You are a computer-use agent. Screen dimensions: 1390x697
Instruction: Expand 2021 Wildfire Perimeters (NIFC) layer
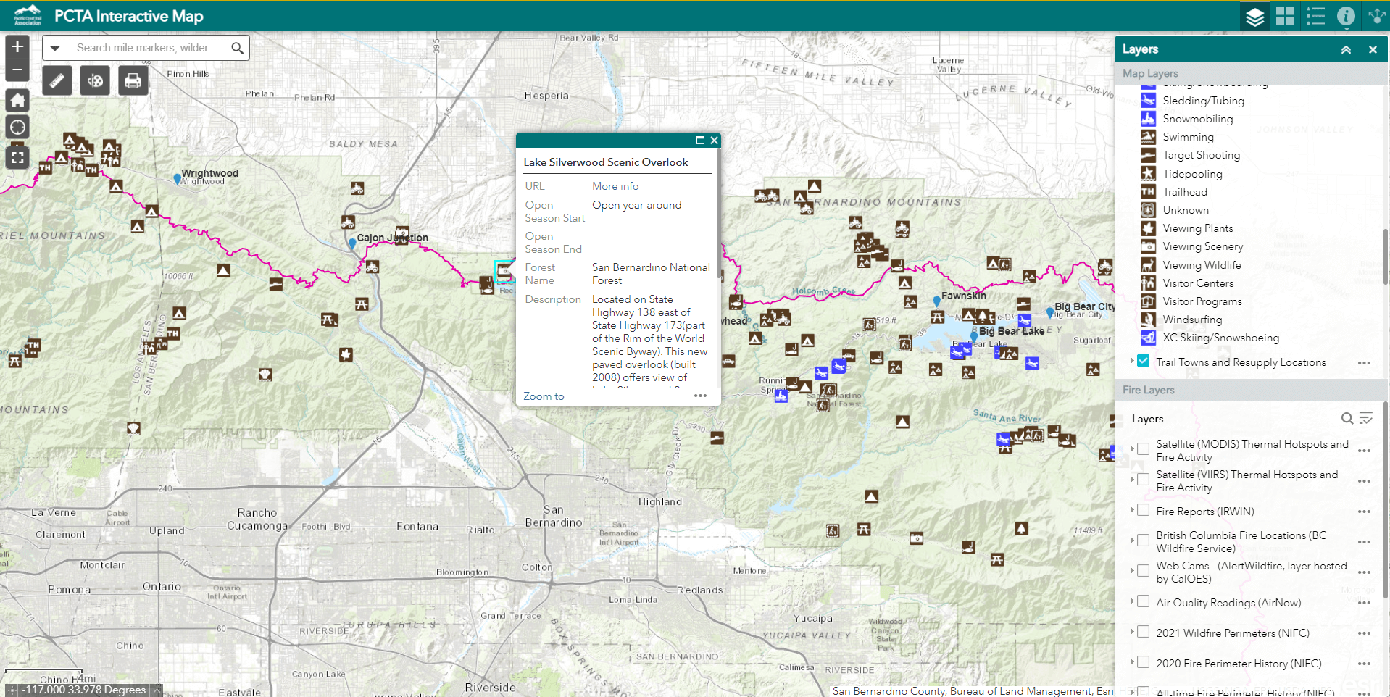[x=1132, y=632]
